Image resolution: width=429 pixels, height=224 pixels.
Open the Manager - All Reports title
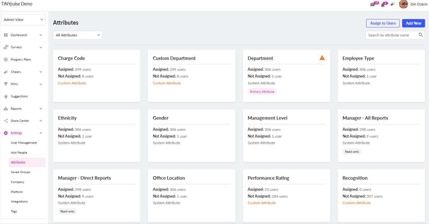tap(365, 118)
